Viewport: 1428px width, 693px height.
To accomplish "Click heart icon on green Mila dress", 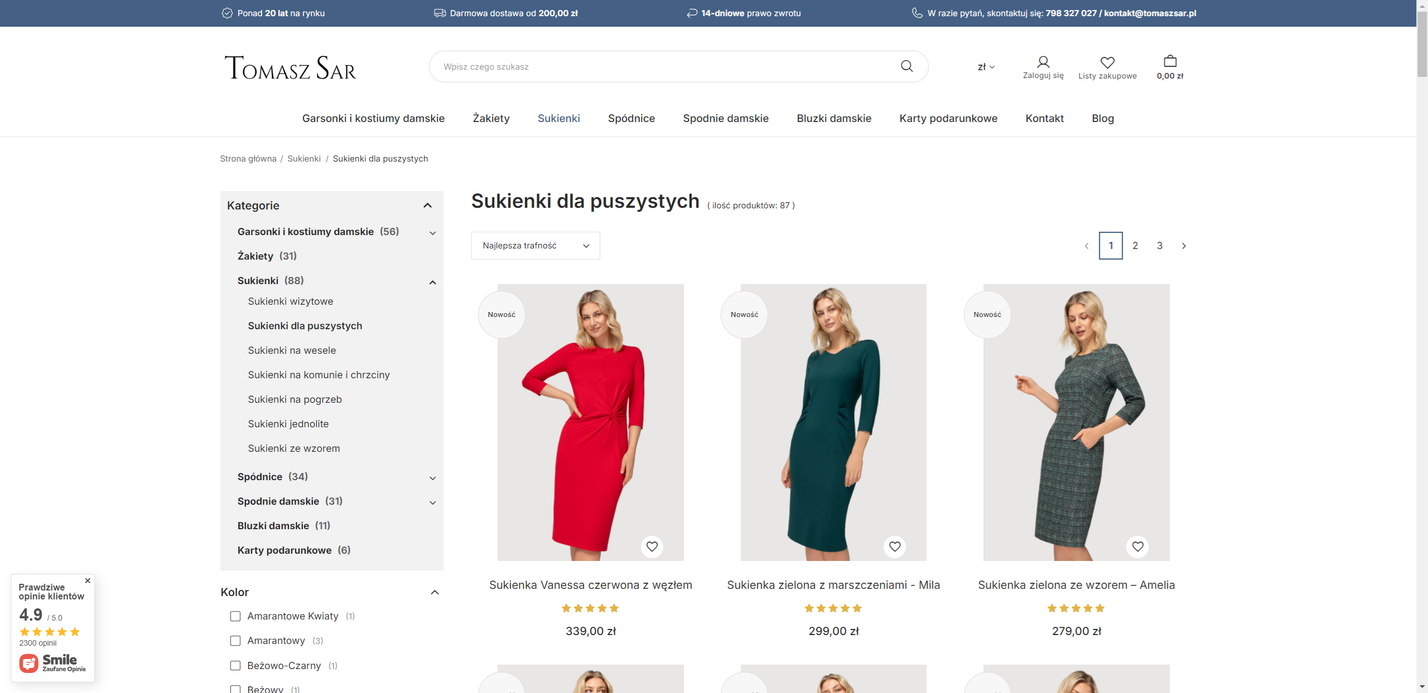I will click(895, 546).
